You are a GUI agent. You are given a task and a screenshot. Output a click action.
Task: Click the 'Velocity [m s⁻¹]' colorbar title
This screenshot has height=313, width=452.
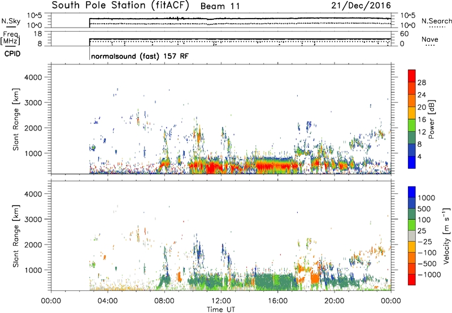point(446,236)
